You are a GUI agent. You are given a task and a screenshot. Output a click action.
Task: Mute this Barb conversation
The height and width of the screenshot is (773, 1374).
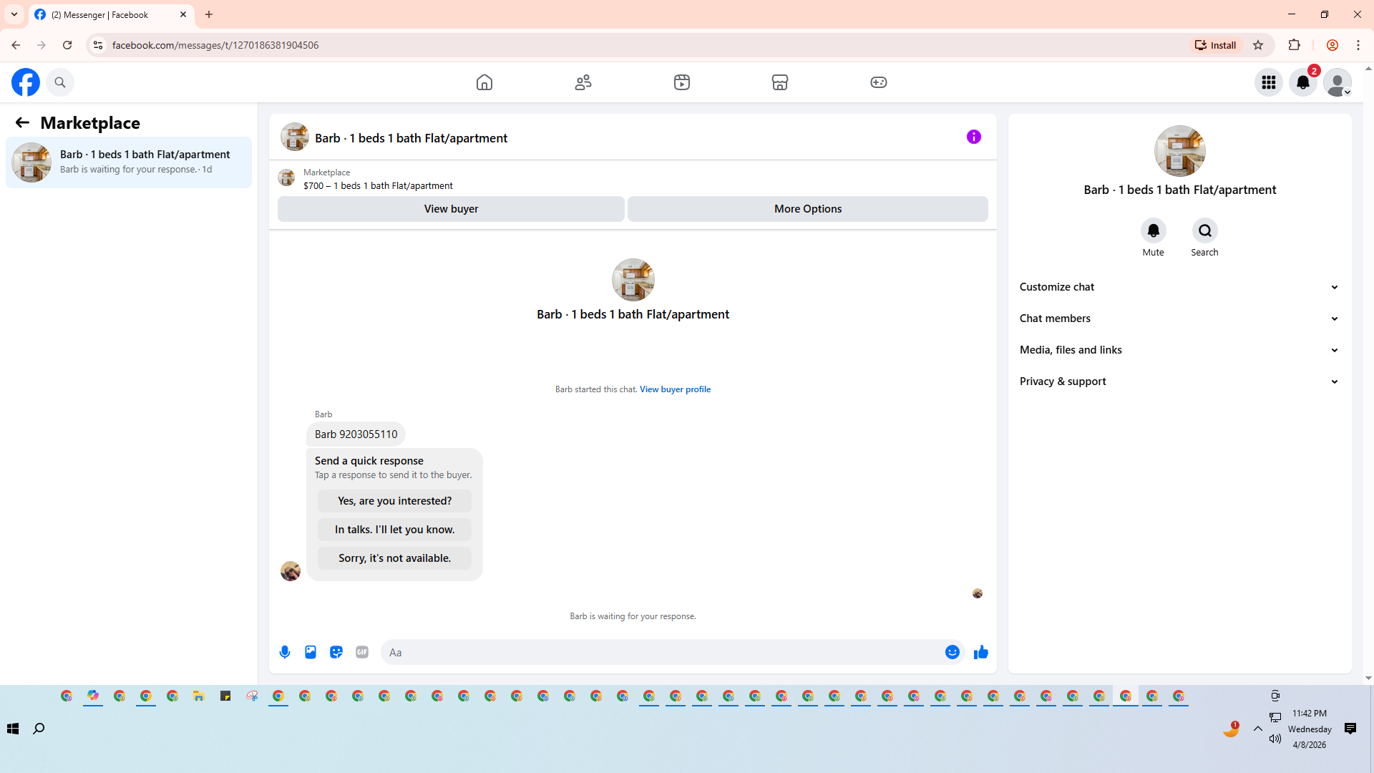(x=1153, y=231)
